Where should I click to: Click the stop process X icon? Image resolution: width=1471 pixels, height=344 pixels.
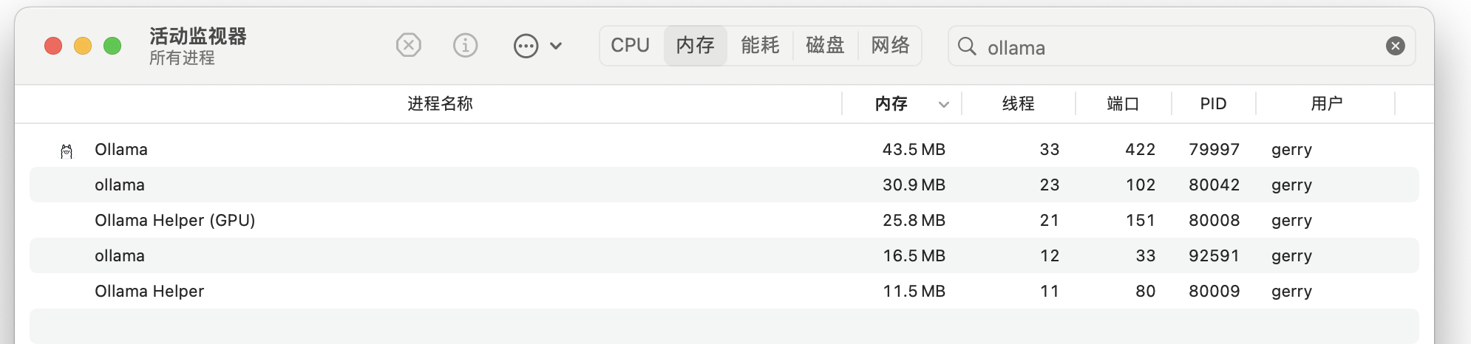click(408, 46)
